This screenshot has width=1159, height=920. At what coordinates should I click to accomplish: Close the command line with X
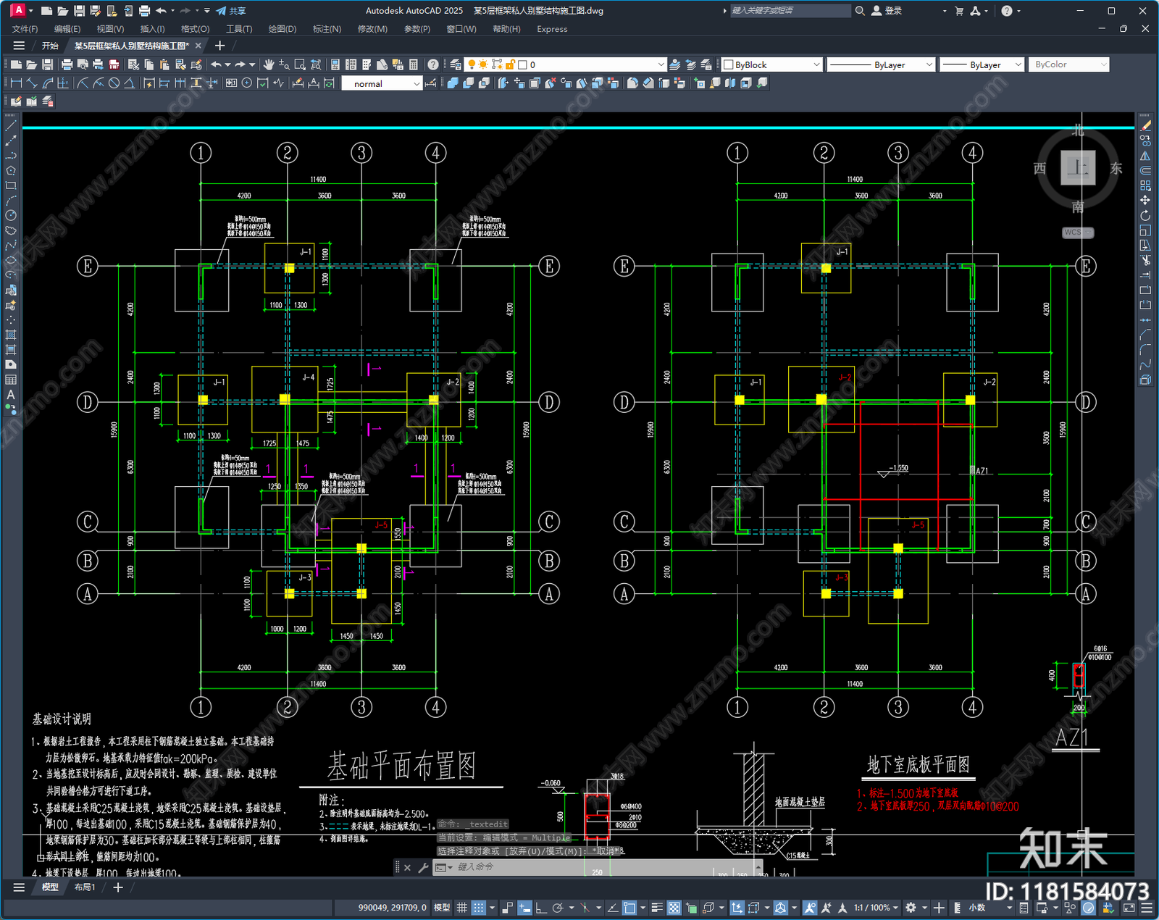(407, 867)
